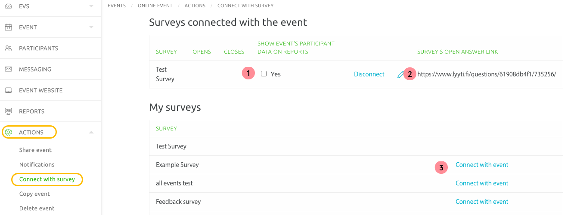The height and width of the screenshot is (215, 574).
Task: Expand the EVS section arrow
Action: [x=91, y=6]
